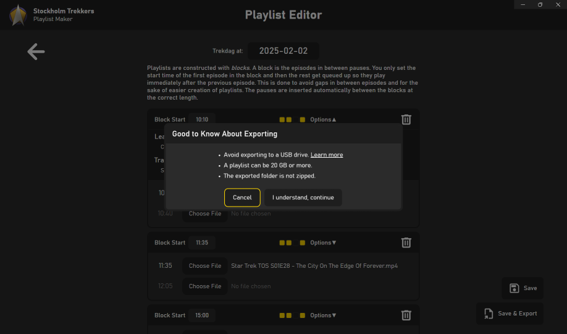Viewport: 567px width, 334px height.
Task: Edit the Block Start time 15:00
Action: point(202,315)
